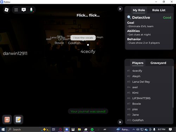Screen dimensions: 176x132
Task: Select player #1 4cecify in the list
Action: point(149,71)
